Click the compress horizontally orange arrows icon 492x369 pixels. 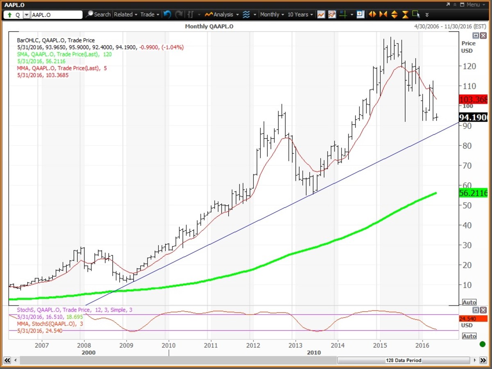click(383, 14)
